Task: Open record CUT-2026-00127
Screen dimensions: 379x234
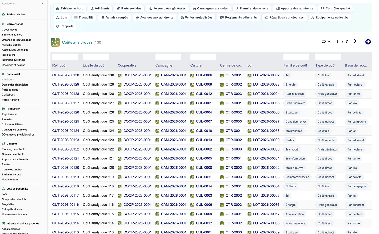Action: (x=66, y=103)
